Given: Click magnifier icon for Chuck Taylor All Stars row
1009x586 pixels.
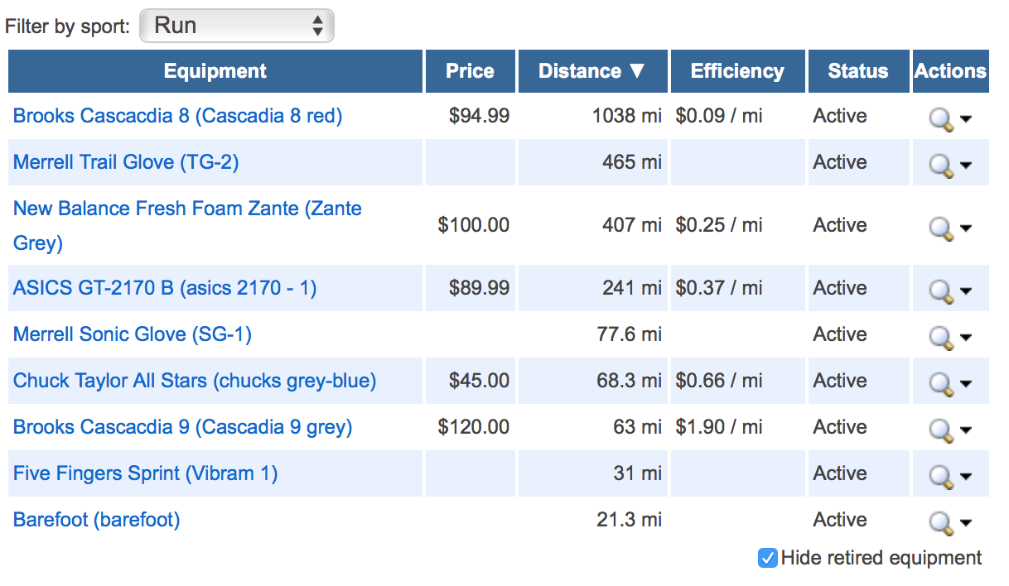Looking at the screenshot, I should tap(941, 384).
